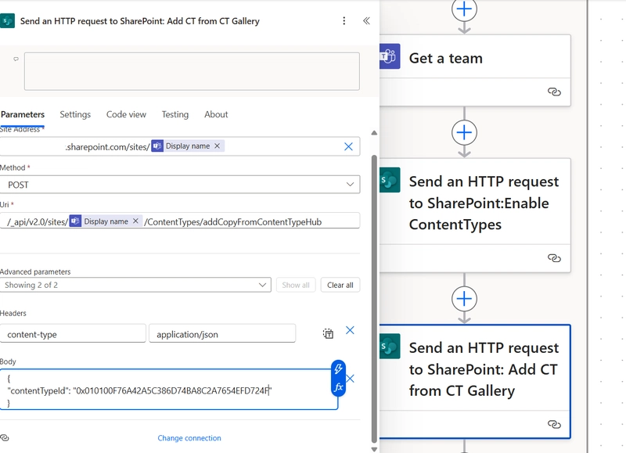
Task: Click the Clear all button
Action: click(x=340, y=285)
